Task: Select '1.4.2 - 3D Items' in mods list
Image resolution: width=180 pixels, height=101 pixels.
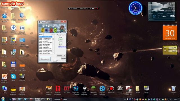Action: (x=46, y=41)
